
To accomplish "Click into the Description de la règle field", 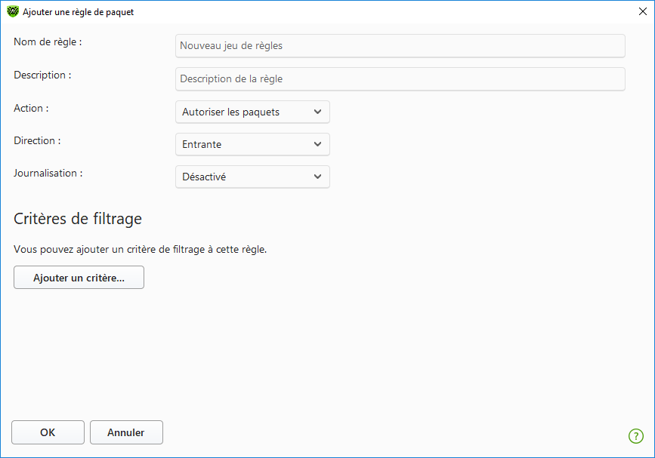I will 400,79.
